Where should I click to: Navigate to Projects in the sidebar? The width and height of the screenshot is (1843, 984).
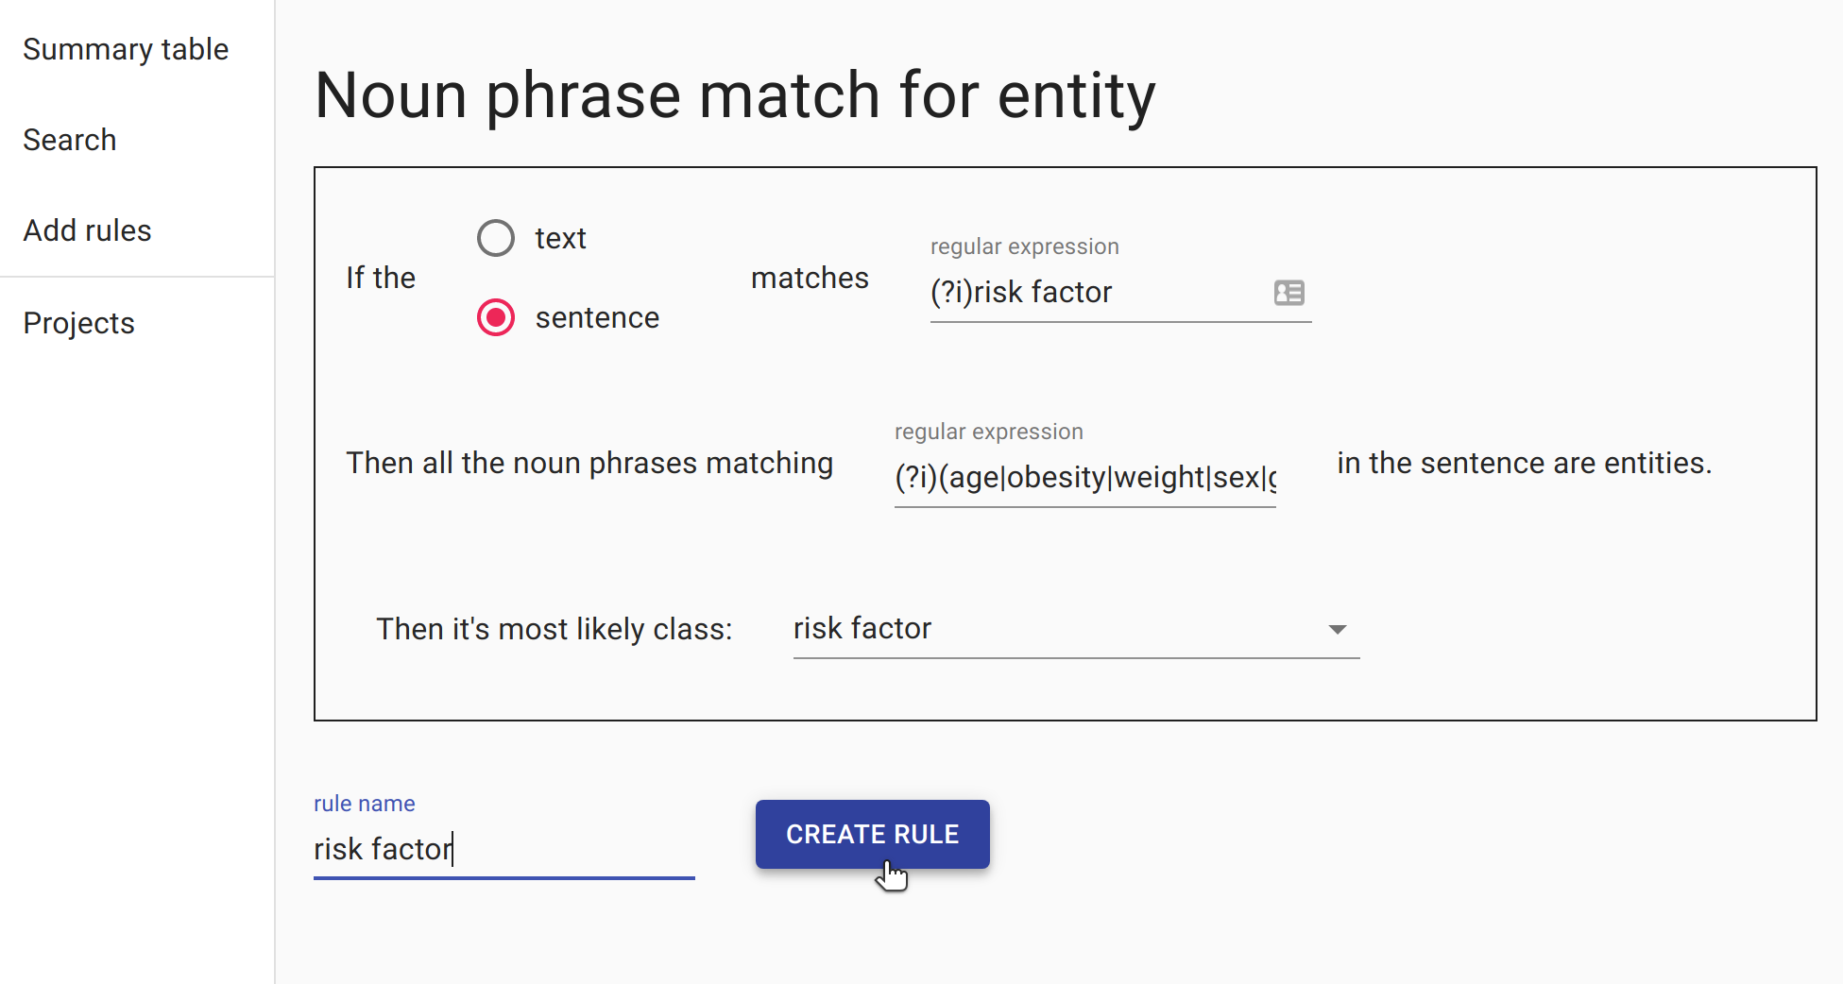point(79,323)
